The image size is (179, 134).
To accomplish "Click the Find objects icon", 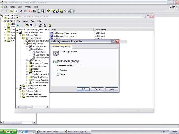I will pos(70,11).
